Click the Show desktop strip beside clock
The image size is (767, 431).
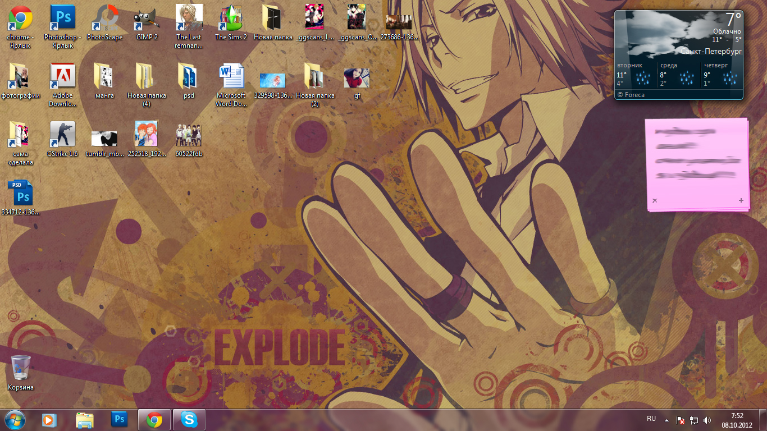click(763, 420)
